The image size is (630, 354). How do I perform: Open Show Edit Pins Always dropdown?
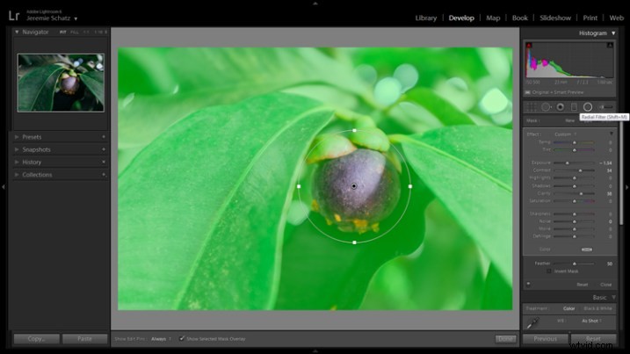pos(161,339)
